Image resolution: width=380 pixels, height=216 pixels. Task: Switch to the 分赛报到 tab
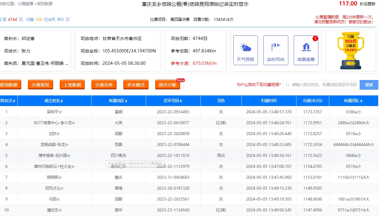click(x=40, y=85)
